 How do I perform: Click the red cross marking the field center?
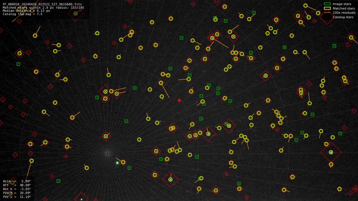(x=179, y=100)
